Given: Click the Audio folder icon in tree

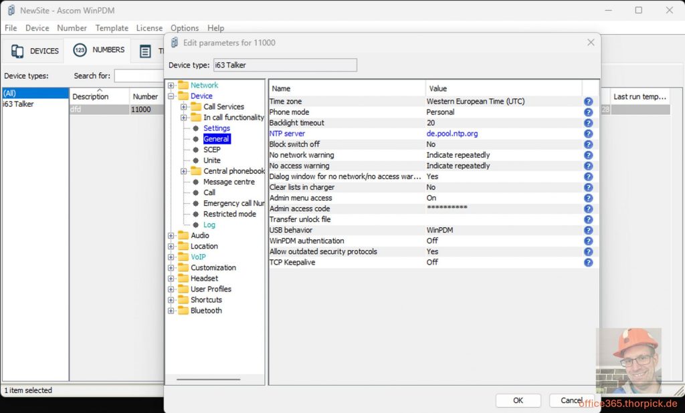Looking at the screenshot, I should click(183, 235).
